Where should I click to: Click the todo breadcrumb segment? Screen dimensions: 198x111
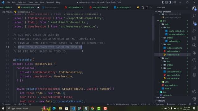pyautogui.click(x=9, y=12)
